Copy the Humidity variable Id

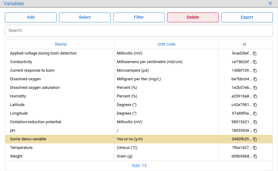[255, 96]
